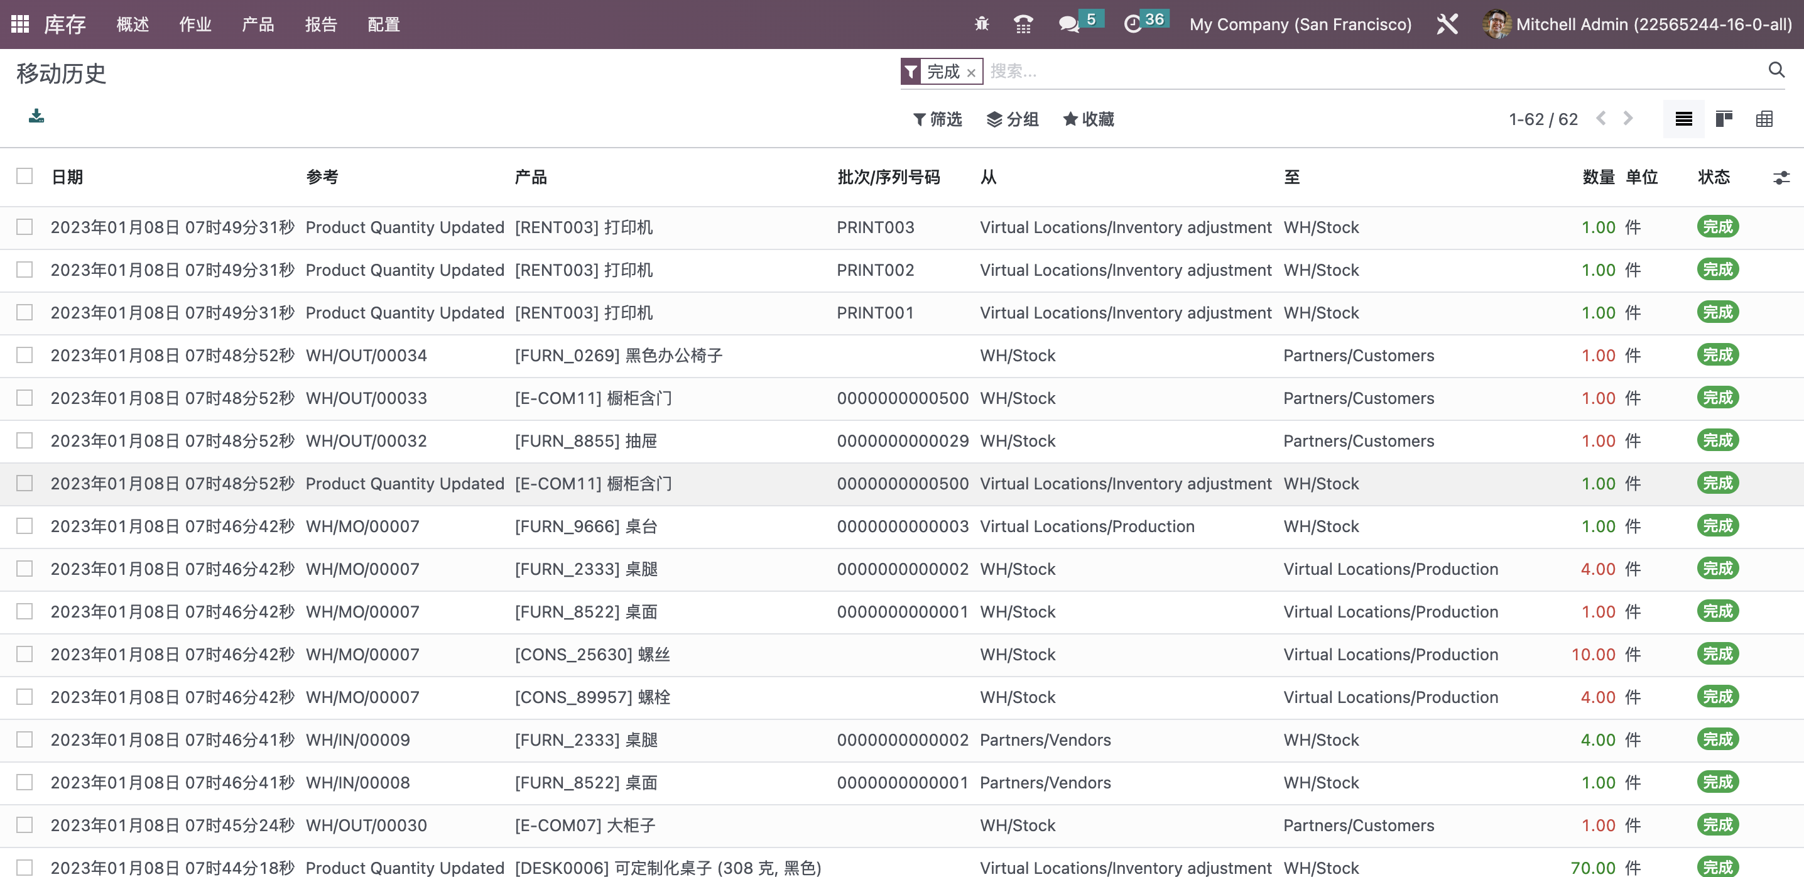Click [E-COM07] 大柜子 product cell
The image size is (1804, 877).
(585, 825)
